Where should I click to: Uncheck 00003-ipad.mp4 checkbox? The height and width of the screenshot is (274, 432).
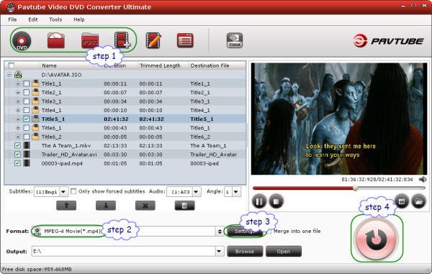pyautogui.click(x=17, y=163)
